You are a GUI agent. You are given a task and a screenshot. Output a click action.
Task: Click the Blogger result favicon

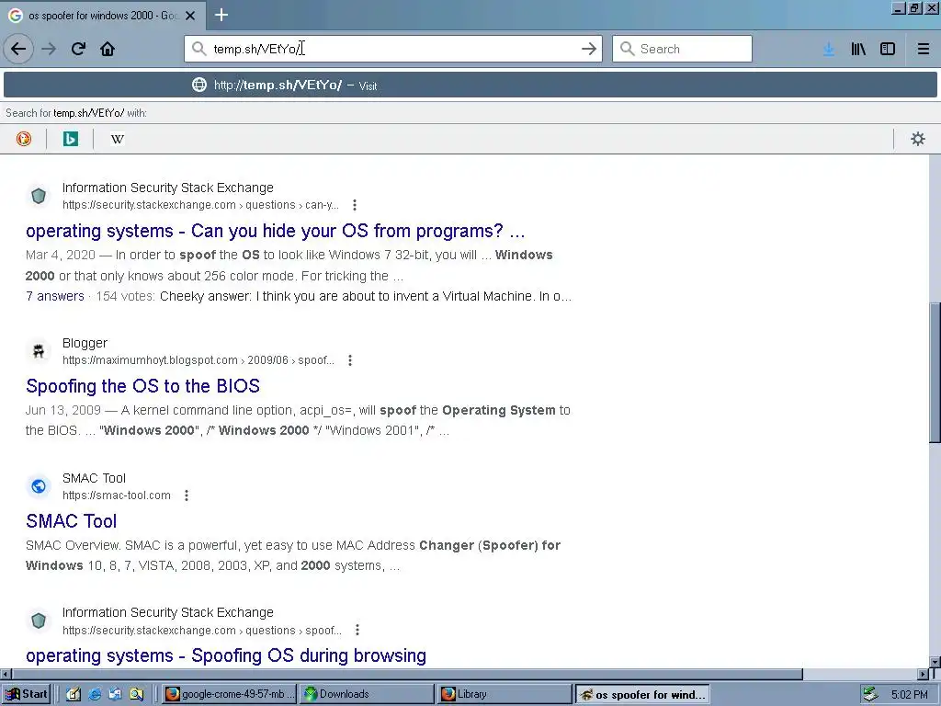39,351
